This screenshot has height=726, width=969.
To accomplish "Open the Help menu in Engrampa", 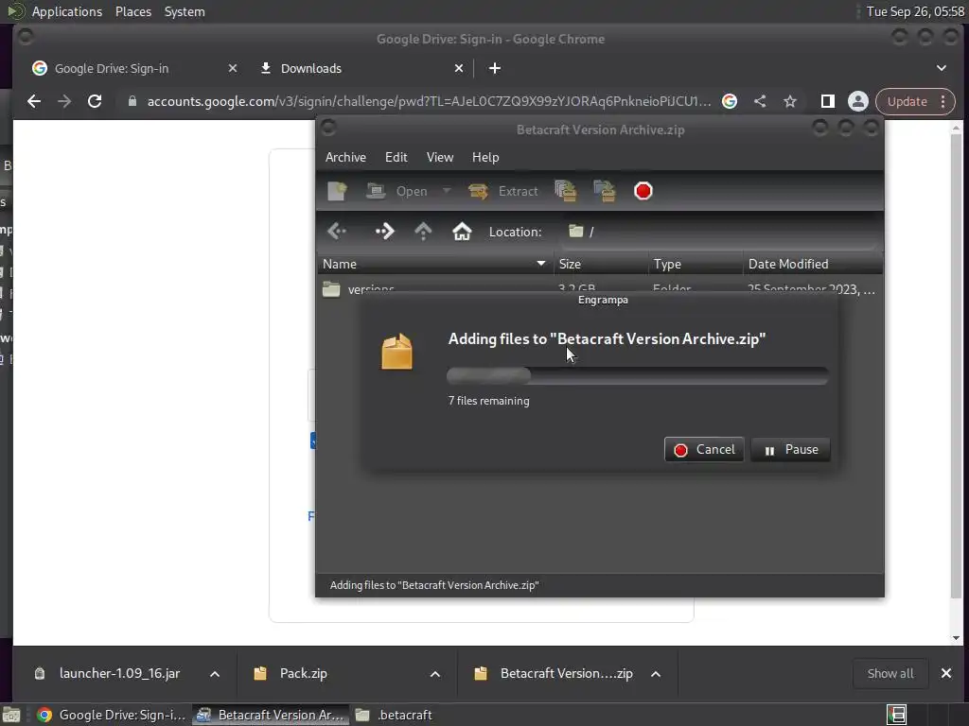I will (x=485, y=158).
